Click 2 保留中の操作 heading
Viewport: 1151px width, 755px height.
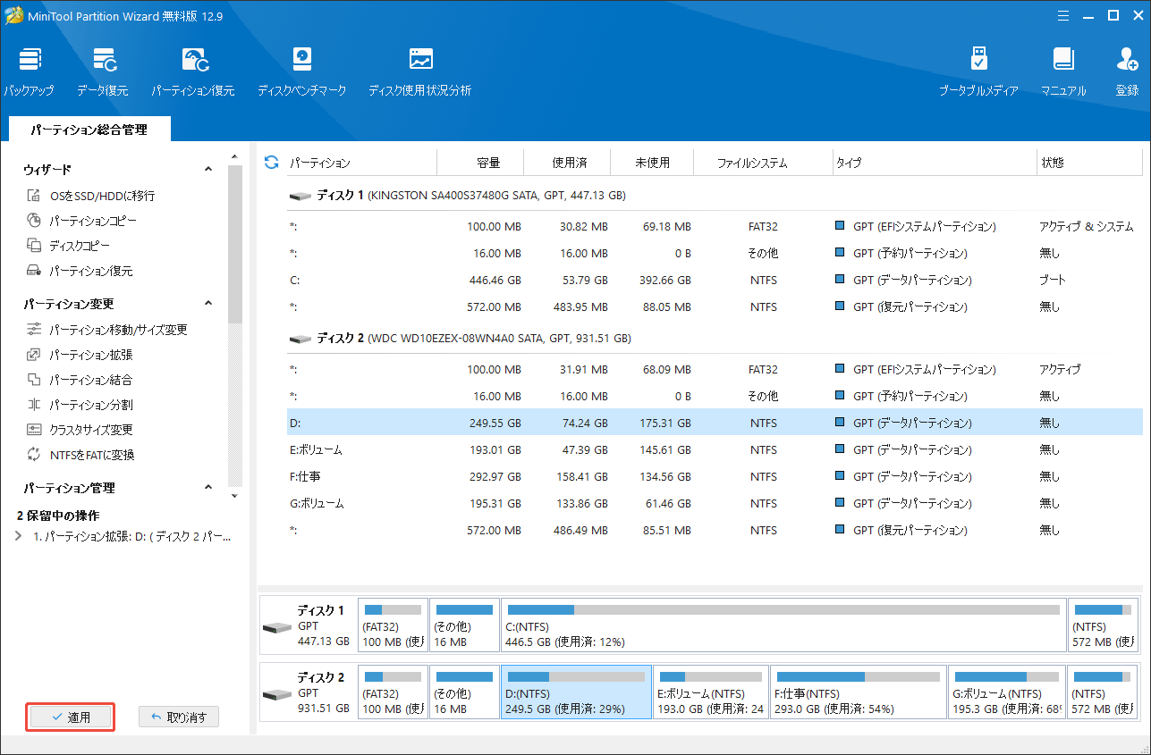click(x=58, y=516)
